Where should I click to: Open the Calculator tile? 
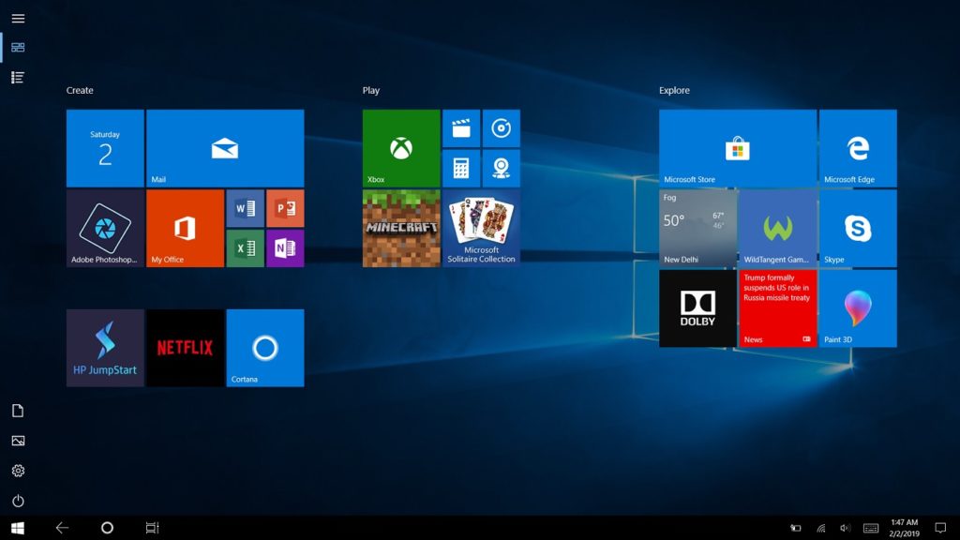(x=460, y=169)
